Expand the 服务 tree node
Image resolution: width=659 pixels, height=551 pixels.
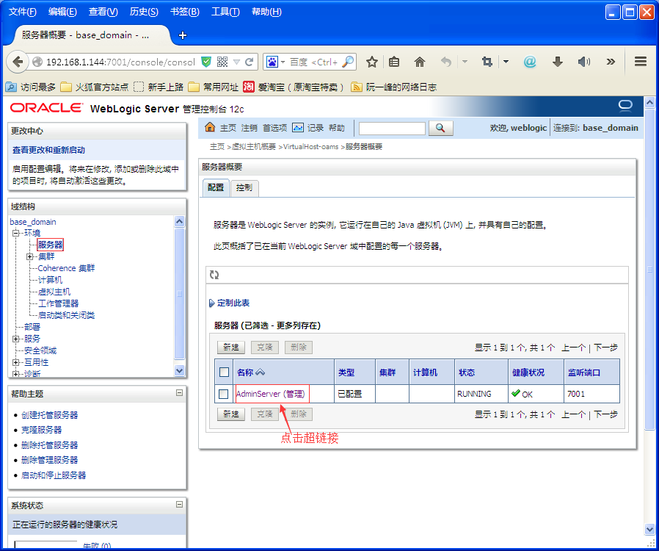pyautogui.click(x=15, y=337)
